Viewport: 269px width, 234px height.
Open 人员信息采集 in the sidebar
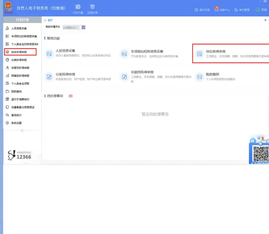(16, 28)
